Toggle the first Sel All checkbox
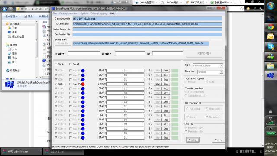The image size is (277, 156). 56,64
